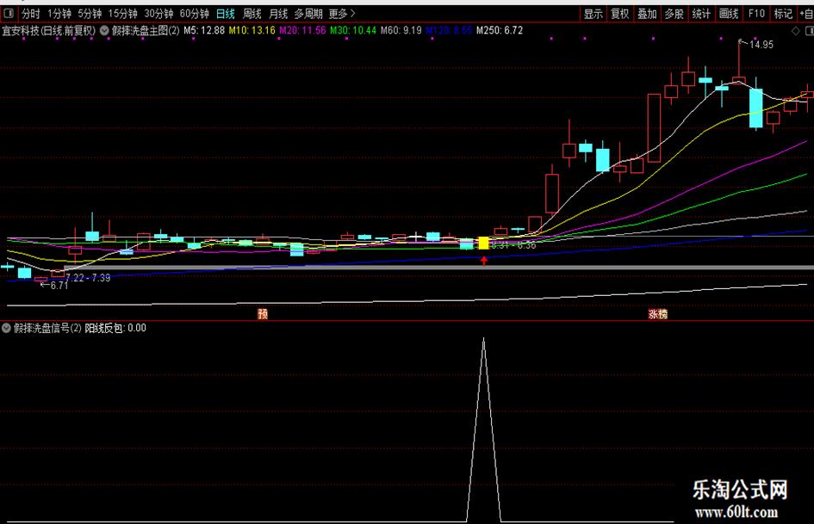Click the 复权 button
The image size is (814, 524).
click(619, 14)
